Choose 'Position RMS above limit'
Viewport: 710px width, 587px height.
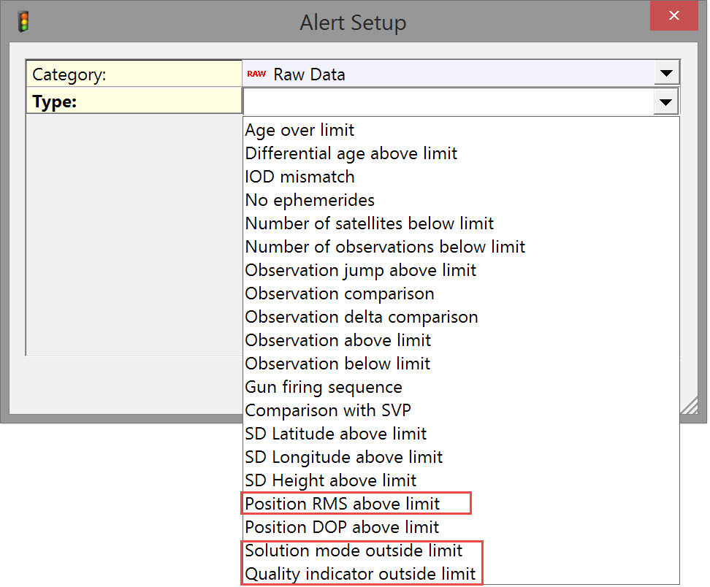[x=343, y=504]
